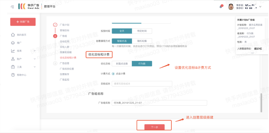Screen dimensions: 269x133
Task: Click 人群覆盖预估 超过1亿 value
Action: pyautogui.click(x=258, y=49)
